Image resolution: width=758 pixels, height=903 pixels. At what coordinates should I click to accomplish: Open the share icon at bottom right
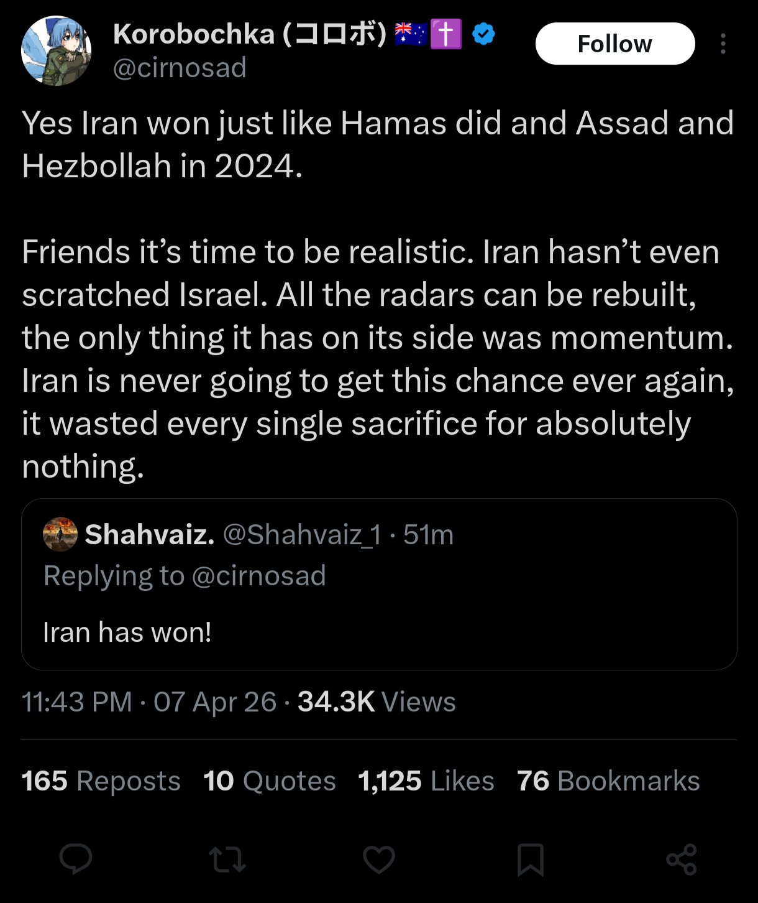(682, 860)
